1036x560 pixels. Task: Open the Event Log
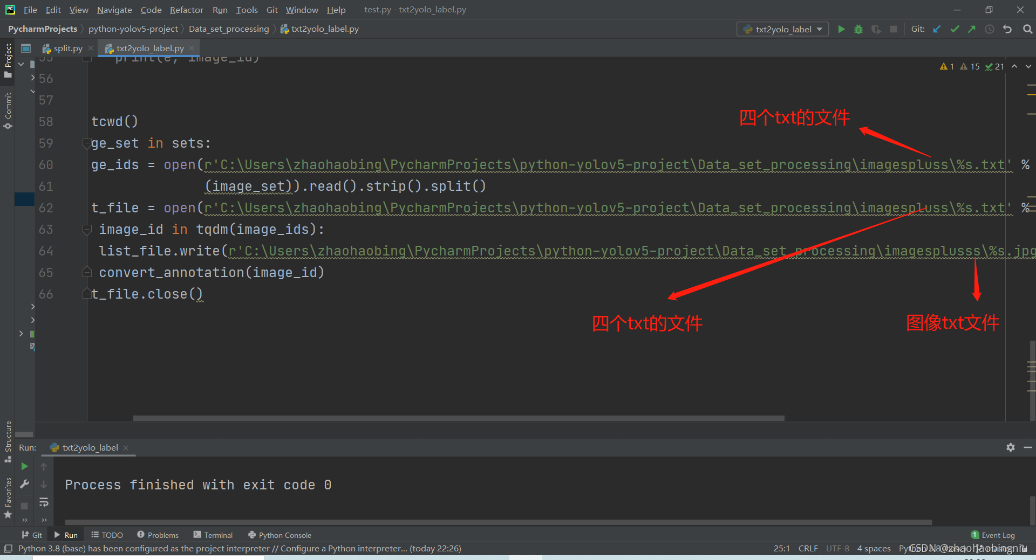click(x=993, y=535)
